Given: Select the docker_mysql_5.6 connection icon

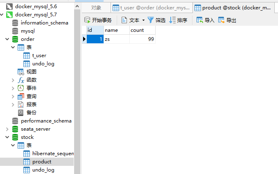Looking at the screenshot, I should 9,7.
